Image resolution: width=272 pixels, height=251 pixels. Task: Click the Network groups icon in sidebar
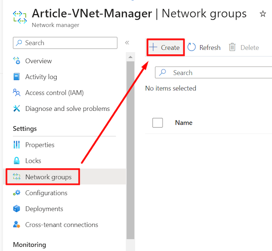coord(17,177)
